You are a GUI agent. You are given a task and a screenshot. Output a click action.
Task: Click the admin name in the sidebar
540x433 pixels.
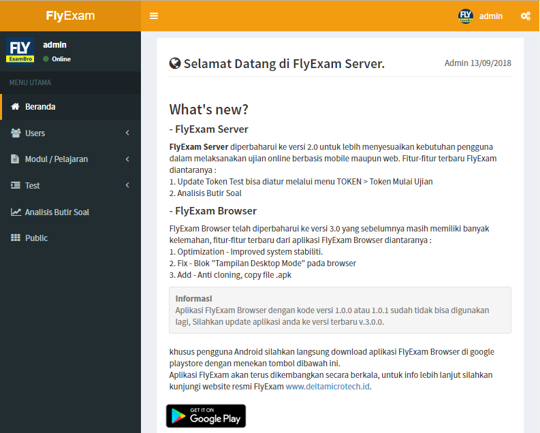(x=54, y=45)
